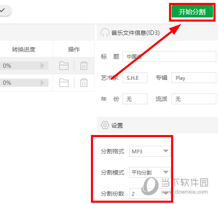This screenshot has height=204, width=218.
Task: Toggle the checkmark button at top left
Action: coord(5,10)
